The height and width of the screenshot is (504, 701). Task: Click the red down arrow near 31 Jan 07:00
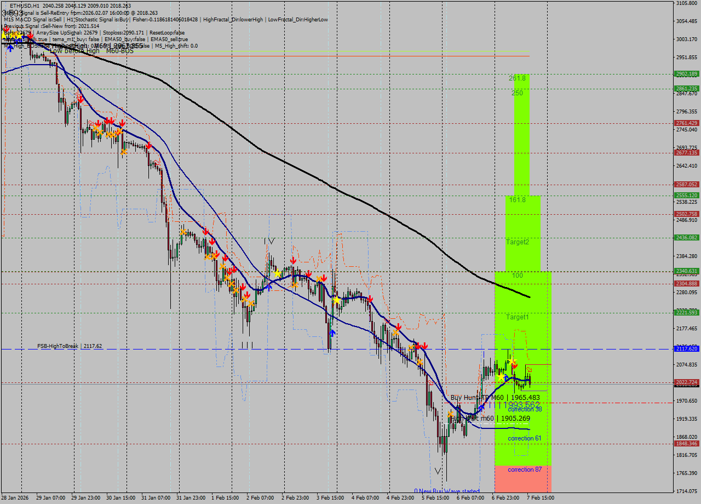[x=148, y=146]
